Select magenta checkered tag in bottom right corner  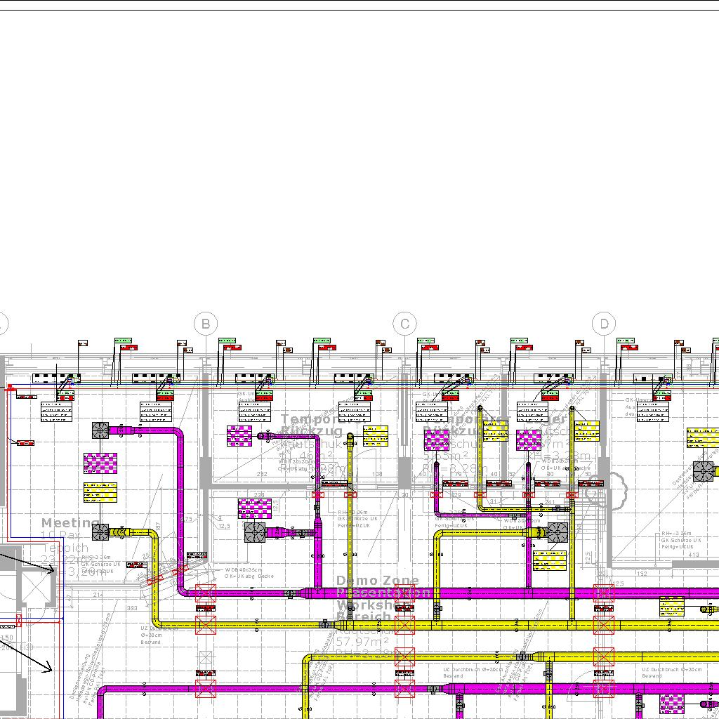point(672,703)
